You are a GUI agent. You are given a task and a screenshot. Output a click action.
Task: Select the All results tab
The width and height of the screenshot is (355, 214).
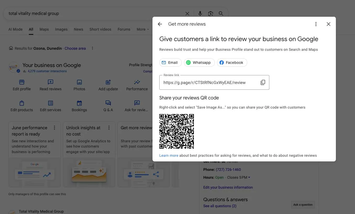pos(31,29)
